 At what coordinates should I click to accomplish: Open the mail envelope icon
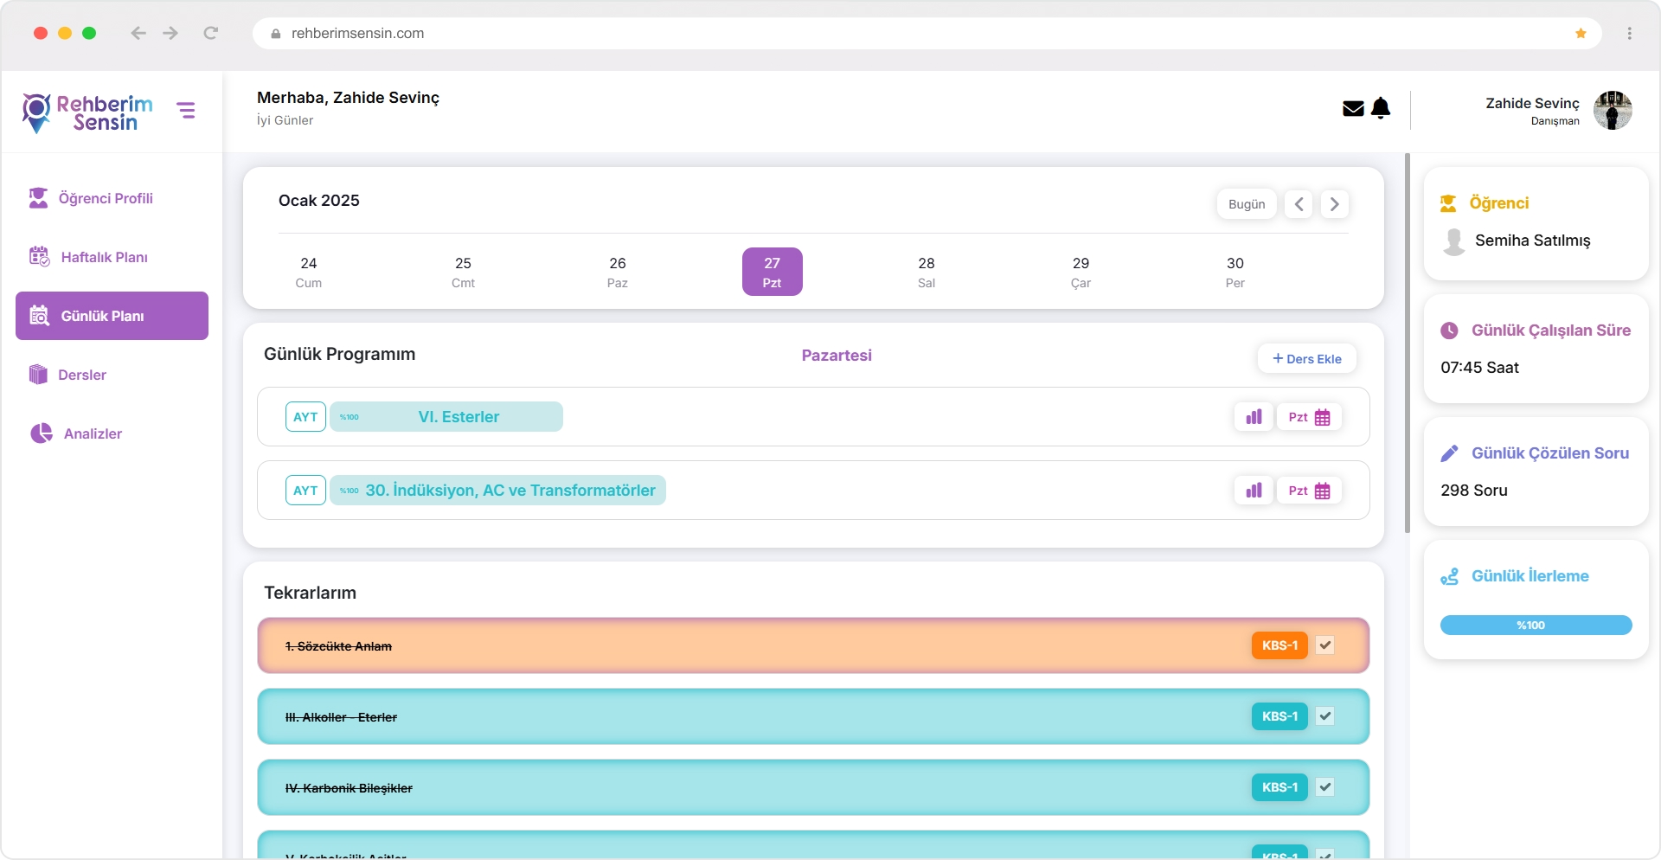pyautogui.click(x=1353, y=108)
